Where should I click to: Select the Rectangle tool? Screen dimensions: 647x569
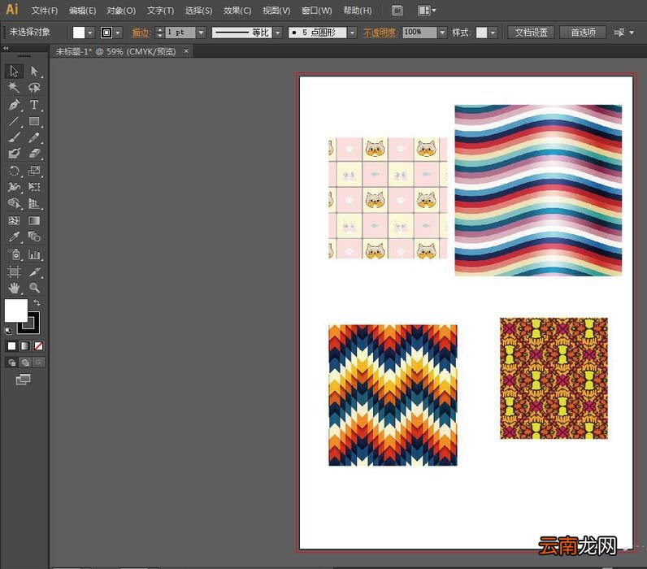34,121
